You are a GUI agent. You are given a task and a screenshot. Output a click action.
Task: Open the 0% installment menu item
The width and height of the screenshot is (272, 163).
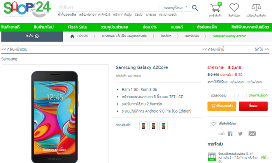coord(150,27)
